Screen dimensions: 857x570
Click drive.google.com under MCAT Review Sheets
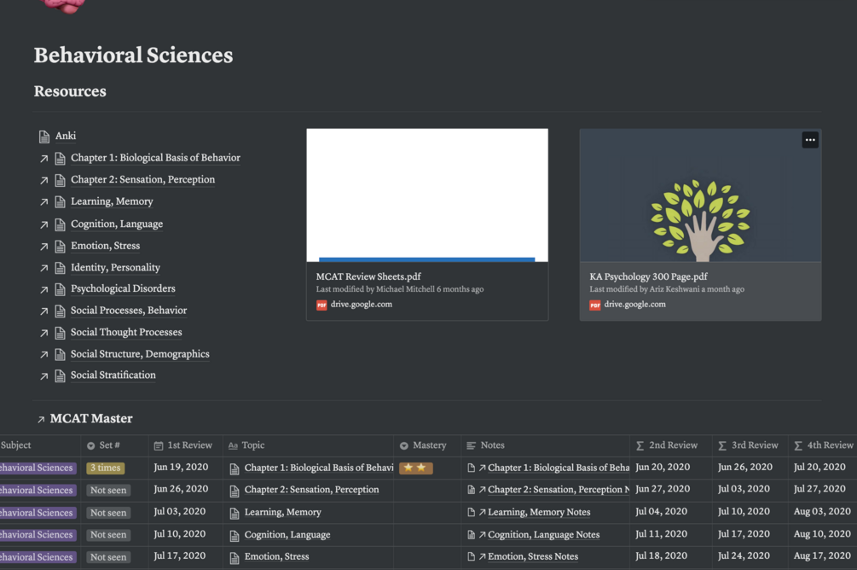(362, 304)
